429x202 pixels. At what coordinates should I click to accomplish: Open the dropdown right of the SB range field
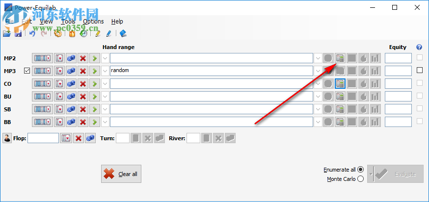coord(318,109)
